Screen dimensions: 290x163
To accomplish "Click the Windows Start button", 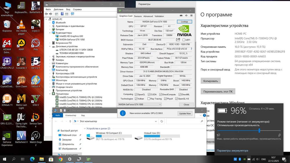I will (x=4, y=159).
